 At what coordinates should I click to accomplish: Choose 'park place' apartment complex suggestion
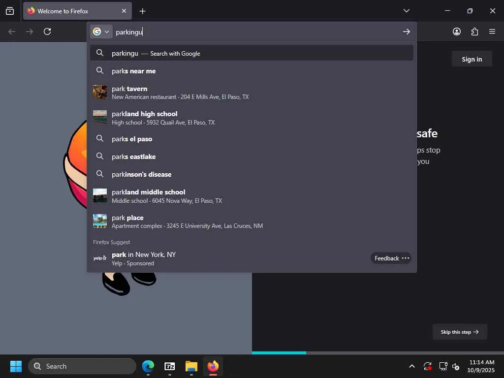point(252,221)
